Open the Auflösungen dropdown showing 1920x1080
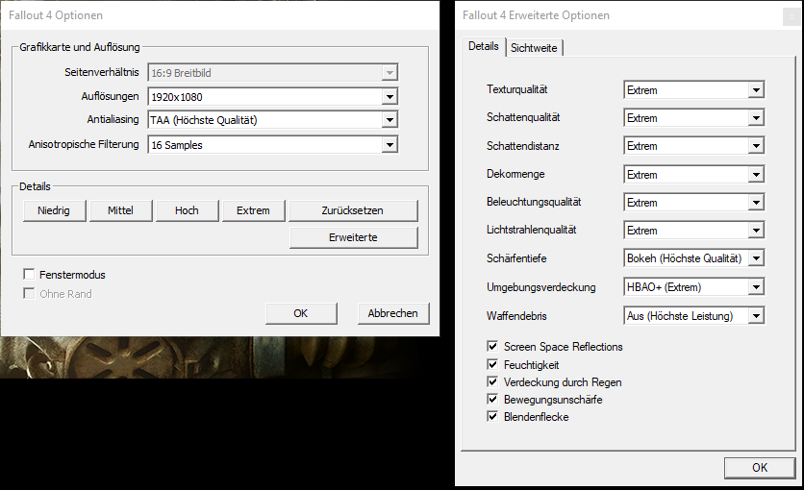The height and width of the screenshot is (490, 804). click(x=272, y=97)
